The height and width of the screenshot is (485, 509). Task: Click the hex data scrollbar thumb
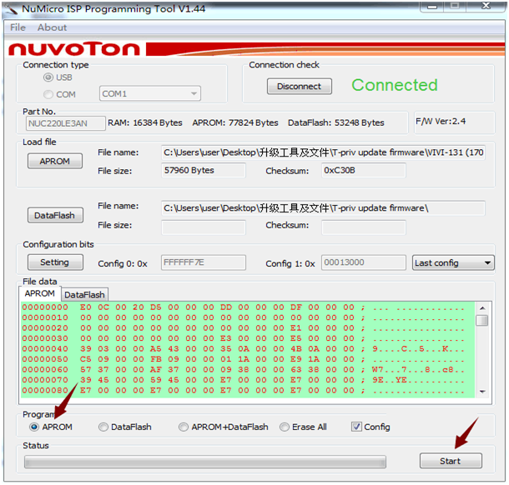(482, 321)
